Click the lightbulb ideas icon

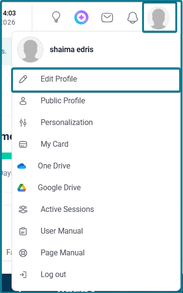pyautogui.click(x=56, y=17)
